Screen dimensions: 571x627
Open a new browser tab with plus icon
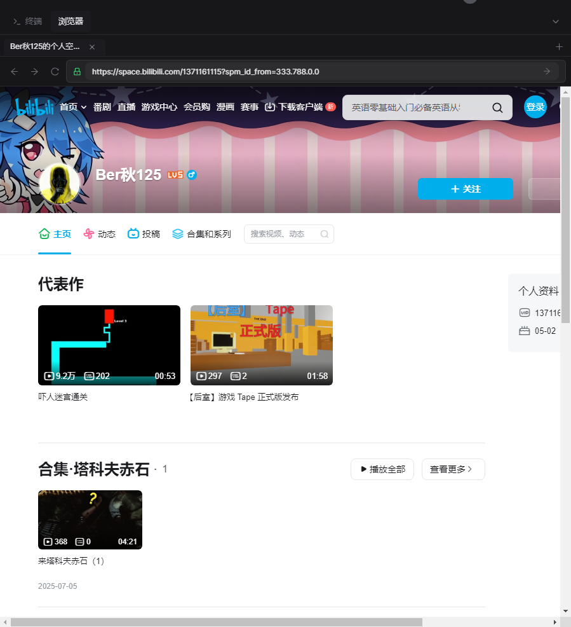click(559, 47)
